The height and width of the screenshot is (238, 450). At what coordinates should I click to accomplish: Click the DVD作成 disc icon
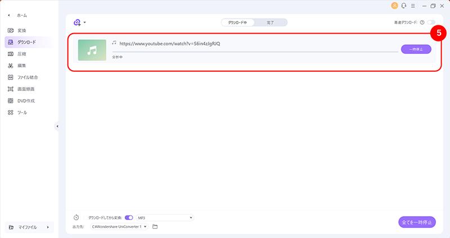(x=11, y=101)
